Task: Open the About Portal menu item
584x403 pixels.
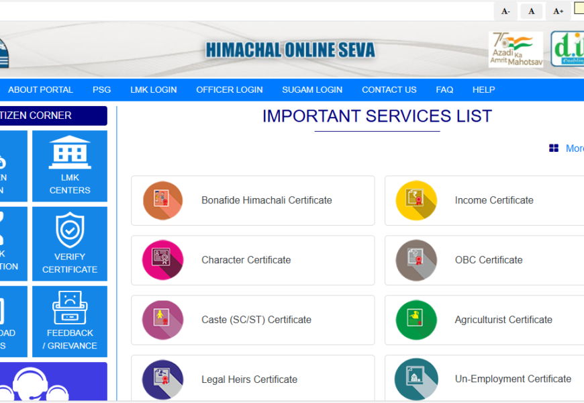Action: pos(40,89)
